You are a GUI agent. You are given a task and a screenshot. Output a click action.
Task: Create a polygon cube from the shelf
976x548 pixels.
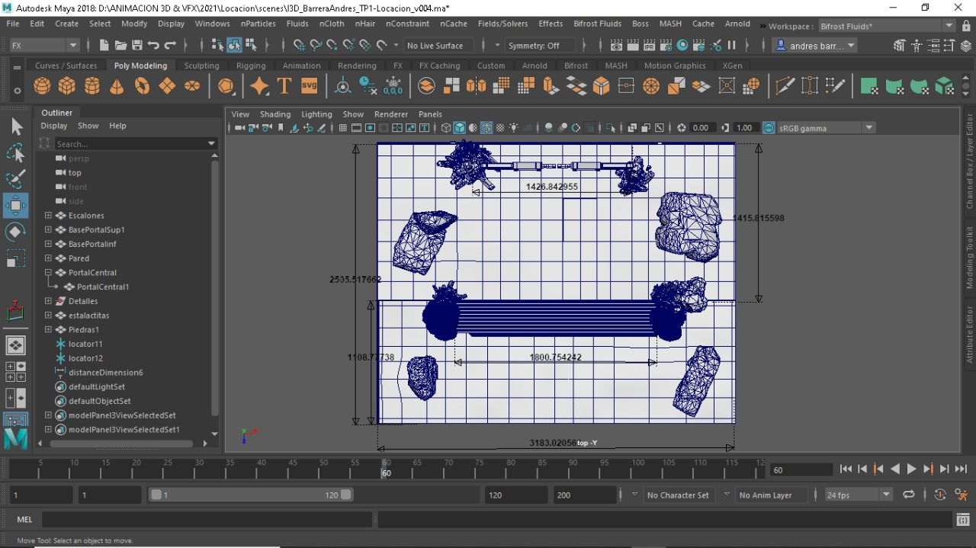point(67,86)
